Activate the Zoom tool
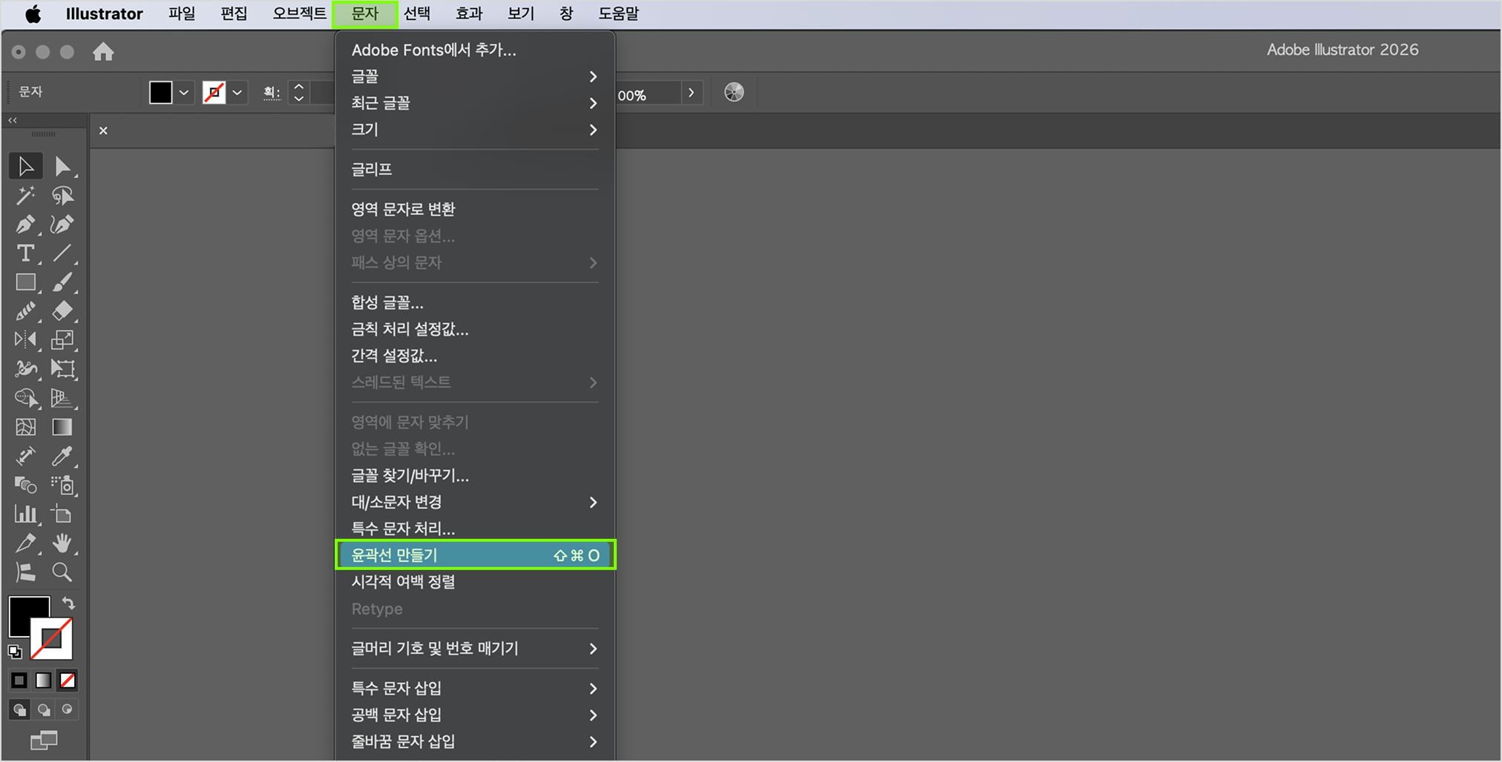This screenshot has width=1502, height=762. 62,571
